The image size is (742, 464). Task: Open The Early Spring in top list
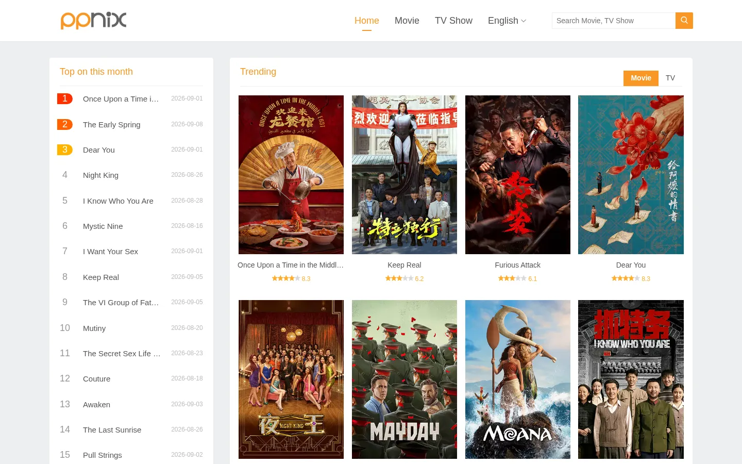tap(112, 124)
